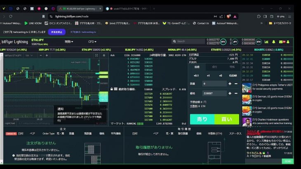Open notifications bell icon

pos(273,42)
